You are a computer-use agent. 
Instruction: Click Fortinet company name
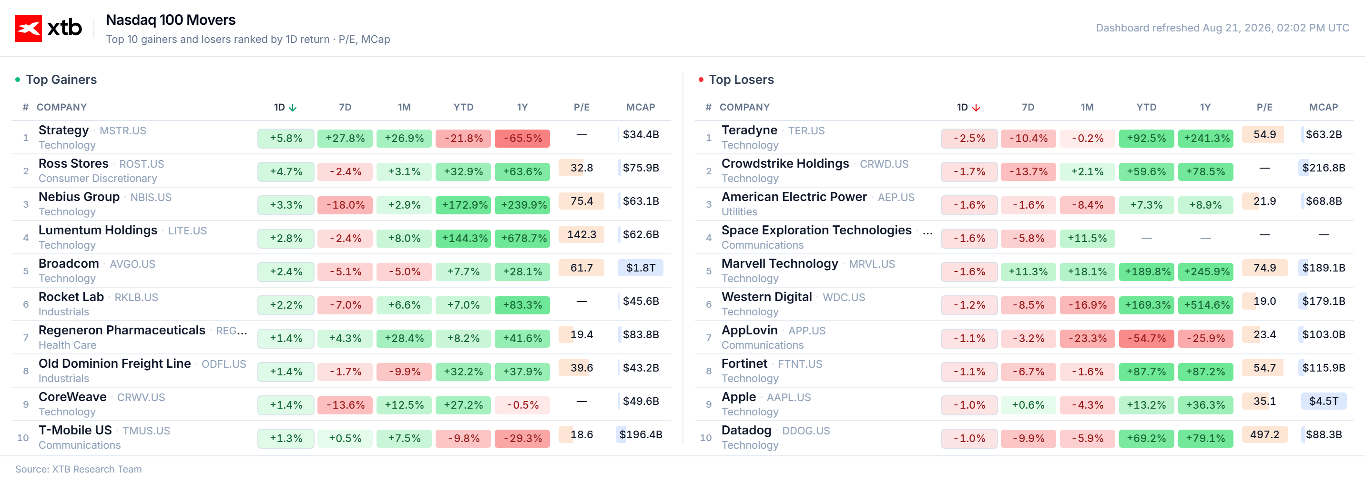(x=744, y=364)
